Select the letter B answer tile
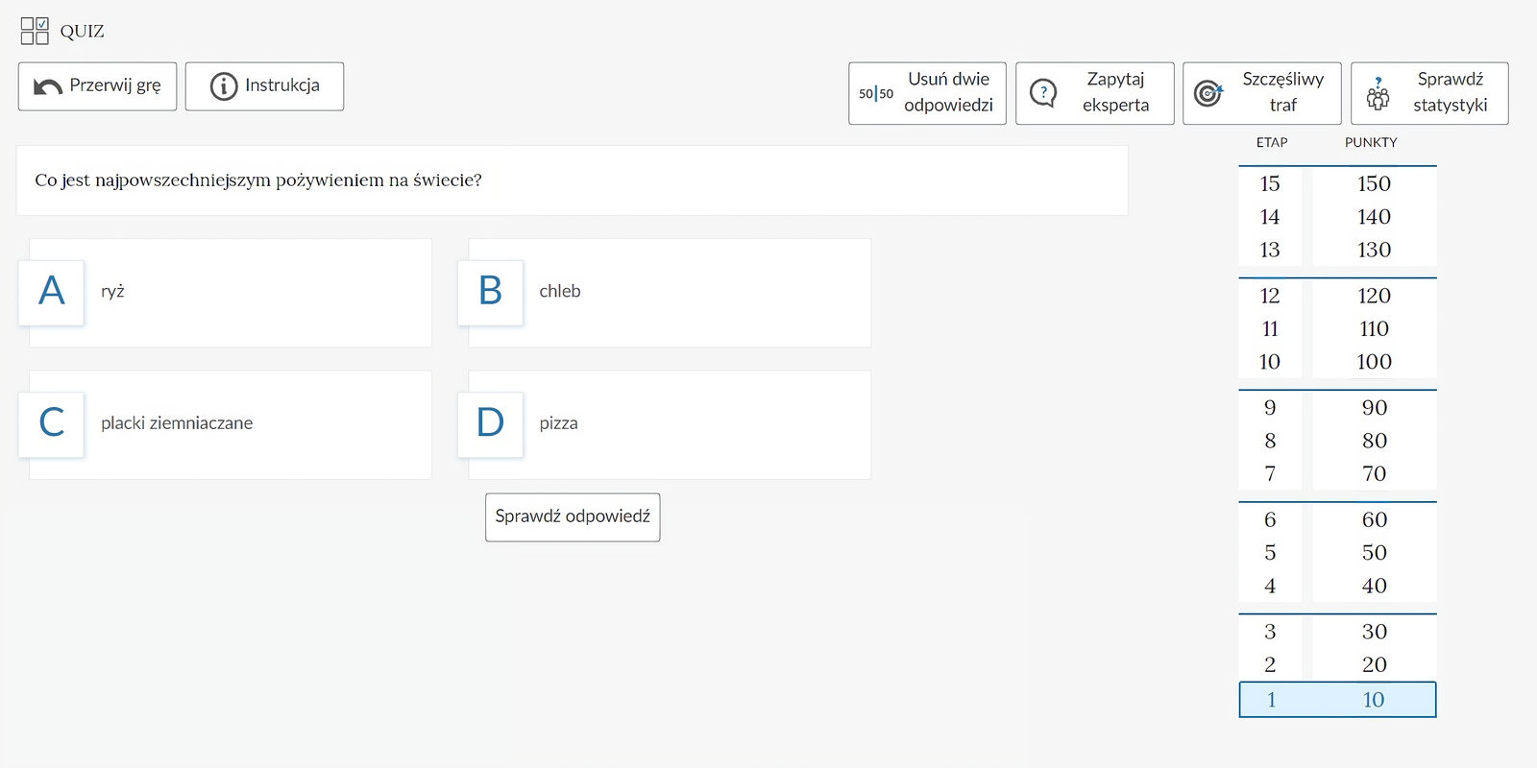The image size is (1537, 768). click(490, 292)
